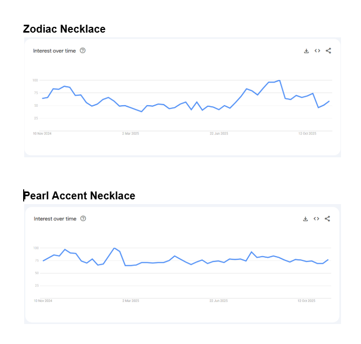This screenshot has height=344, width=361.
Task: Open embed code for Pearl Accent chart
Action: point(316,219)
